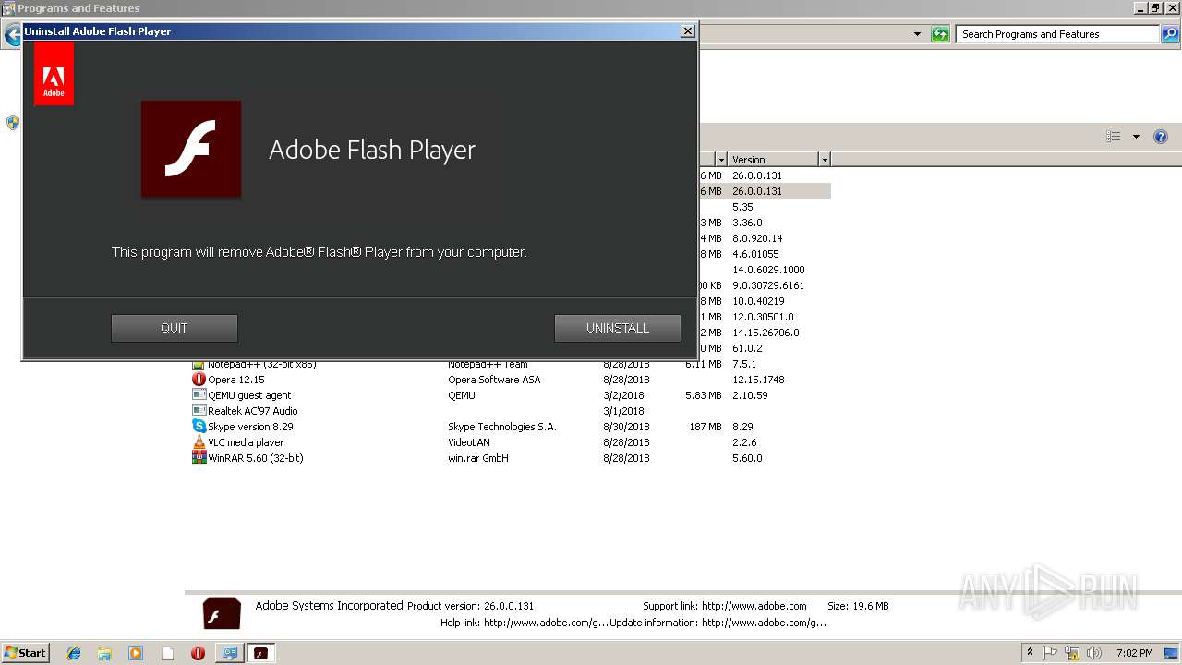Switch to Control Panel taskbar button
The height and width of the screenshot is (665, 1182).
pos(229,653)
